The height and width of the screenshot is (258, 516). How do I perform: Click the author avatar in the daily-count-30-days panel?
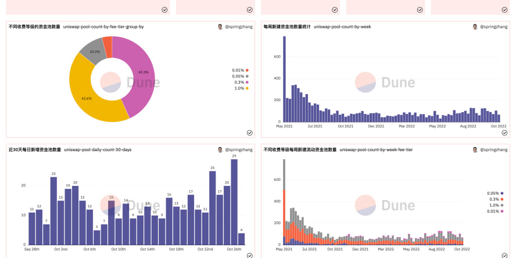[x=220, y=149]
